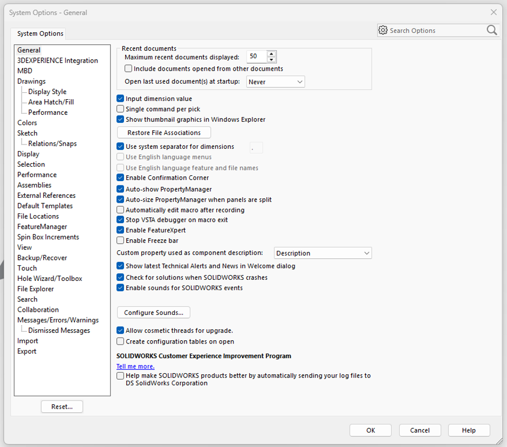Disable sounds for SOLIDWORKS events
507x447 pixels.
click(x=120, y=287)
